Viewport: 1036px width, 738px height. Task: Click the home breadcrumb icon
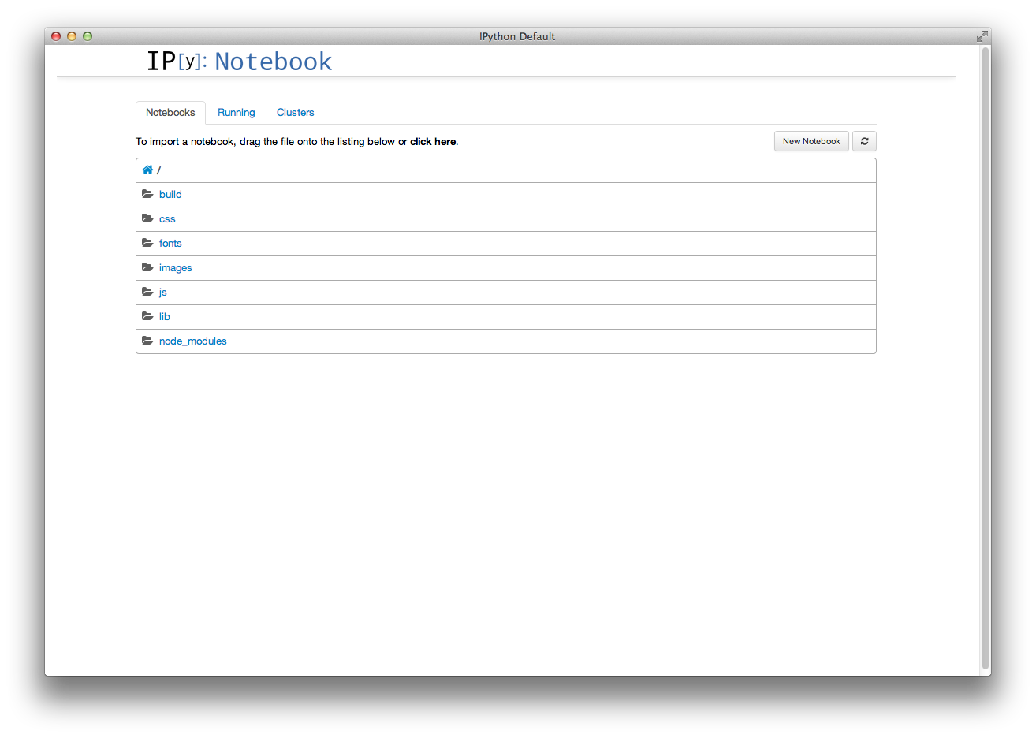147,170
